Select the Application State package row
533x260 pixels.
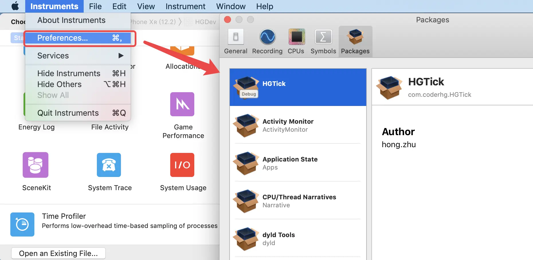(298, 163)
